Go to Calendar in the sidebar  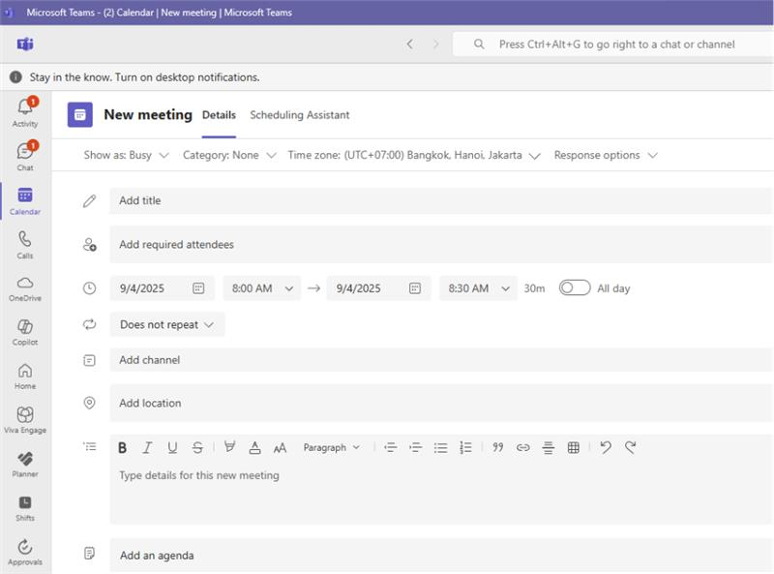25,200
